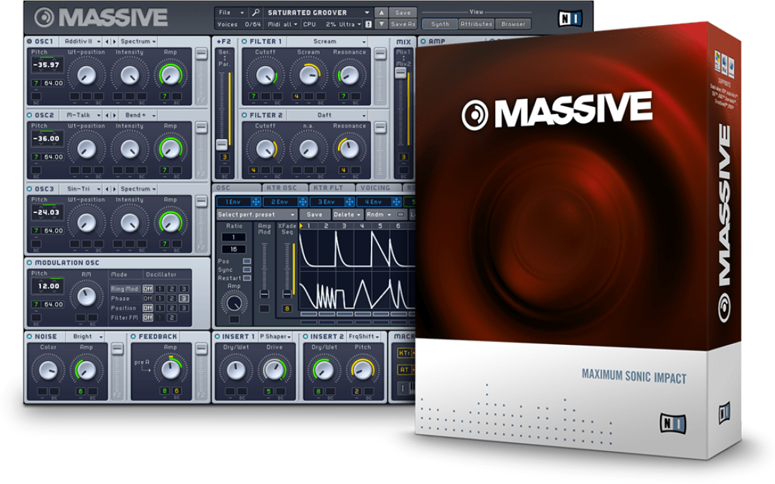This screenshot has height=484, width=775.
Task: Click the header Save button
Action: 403,12
